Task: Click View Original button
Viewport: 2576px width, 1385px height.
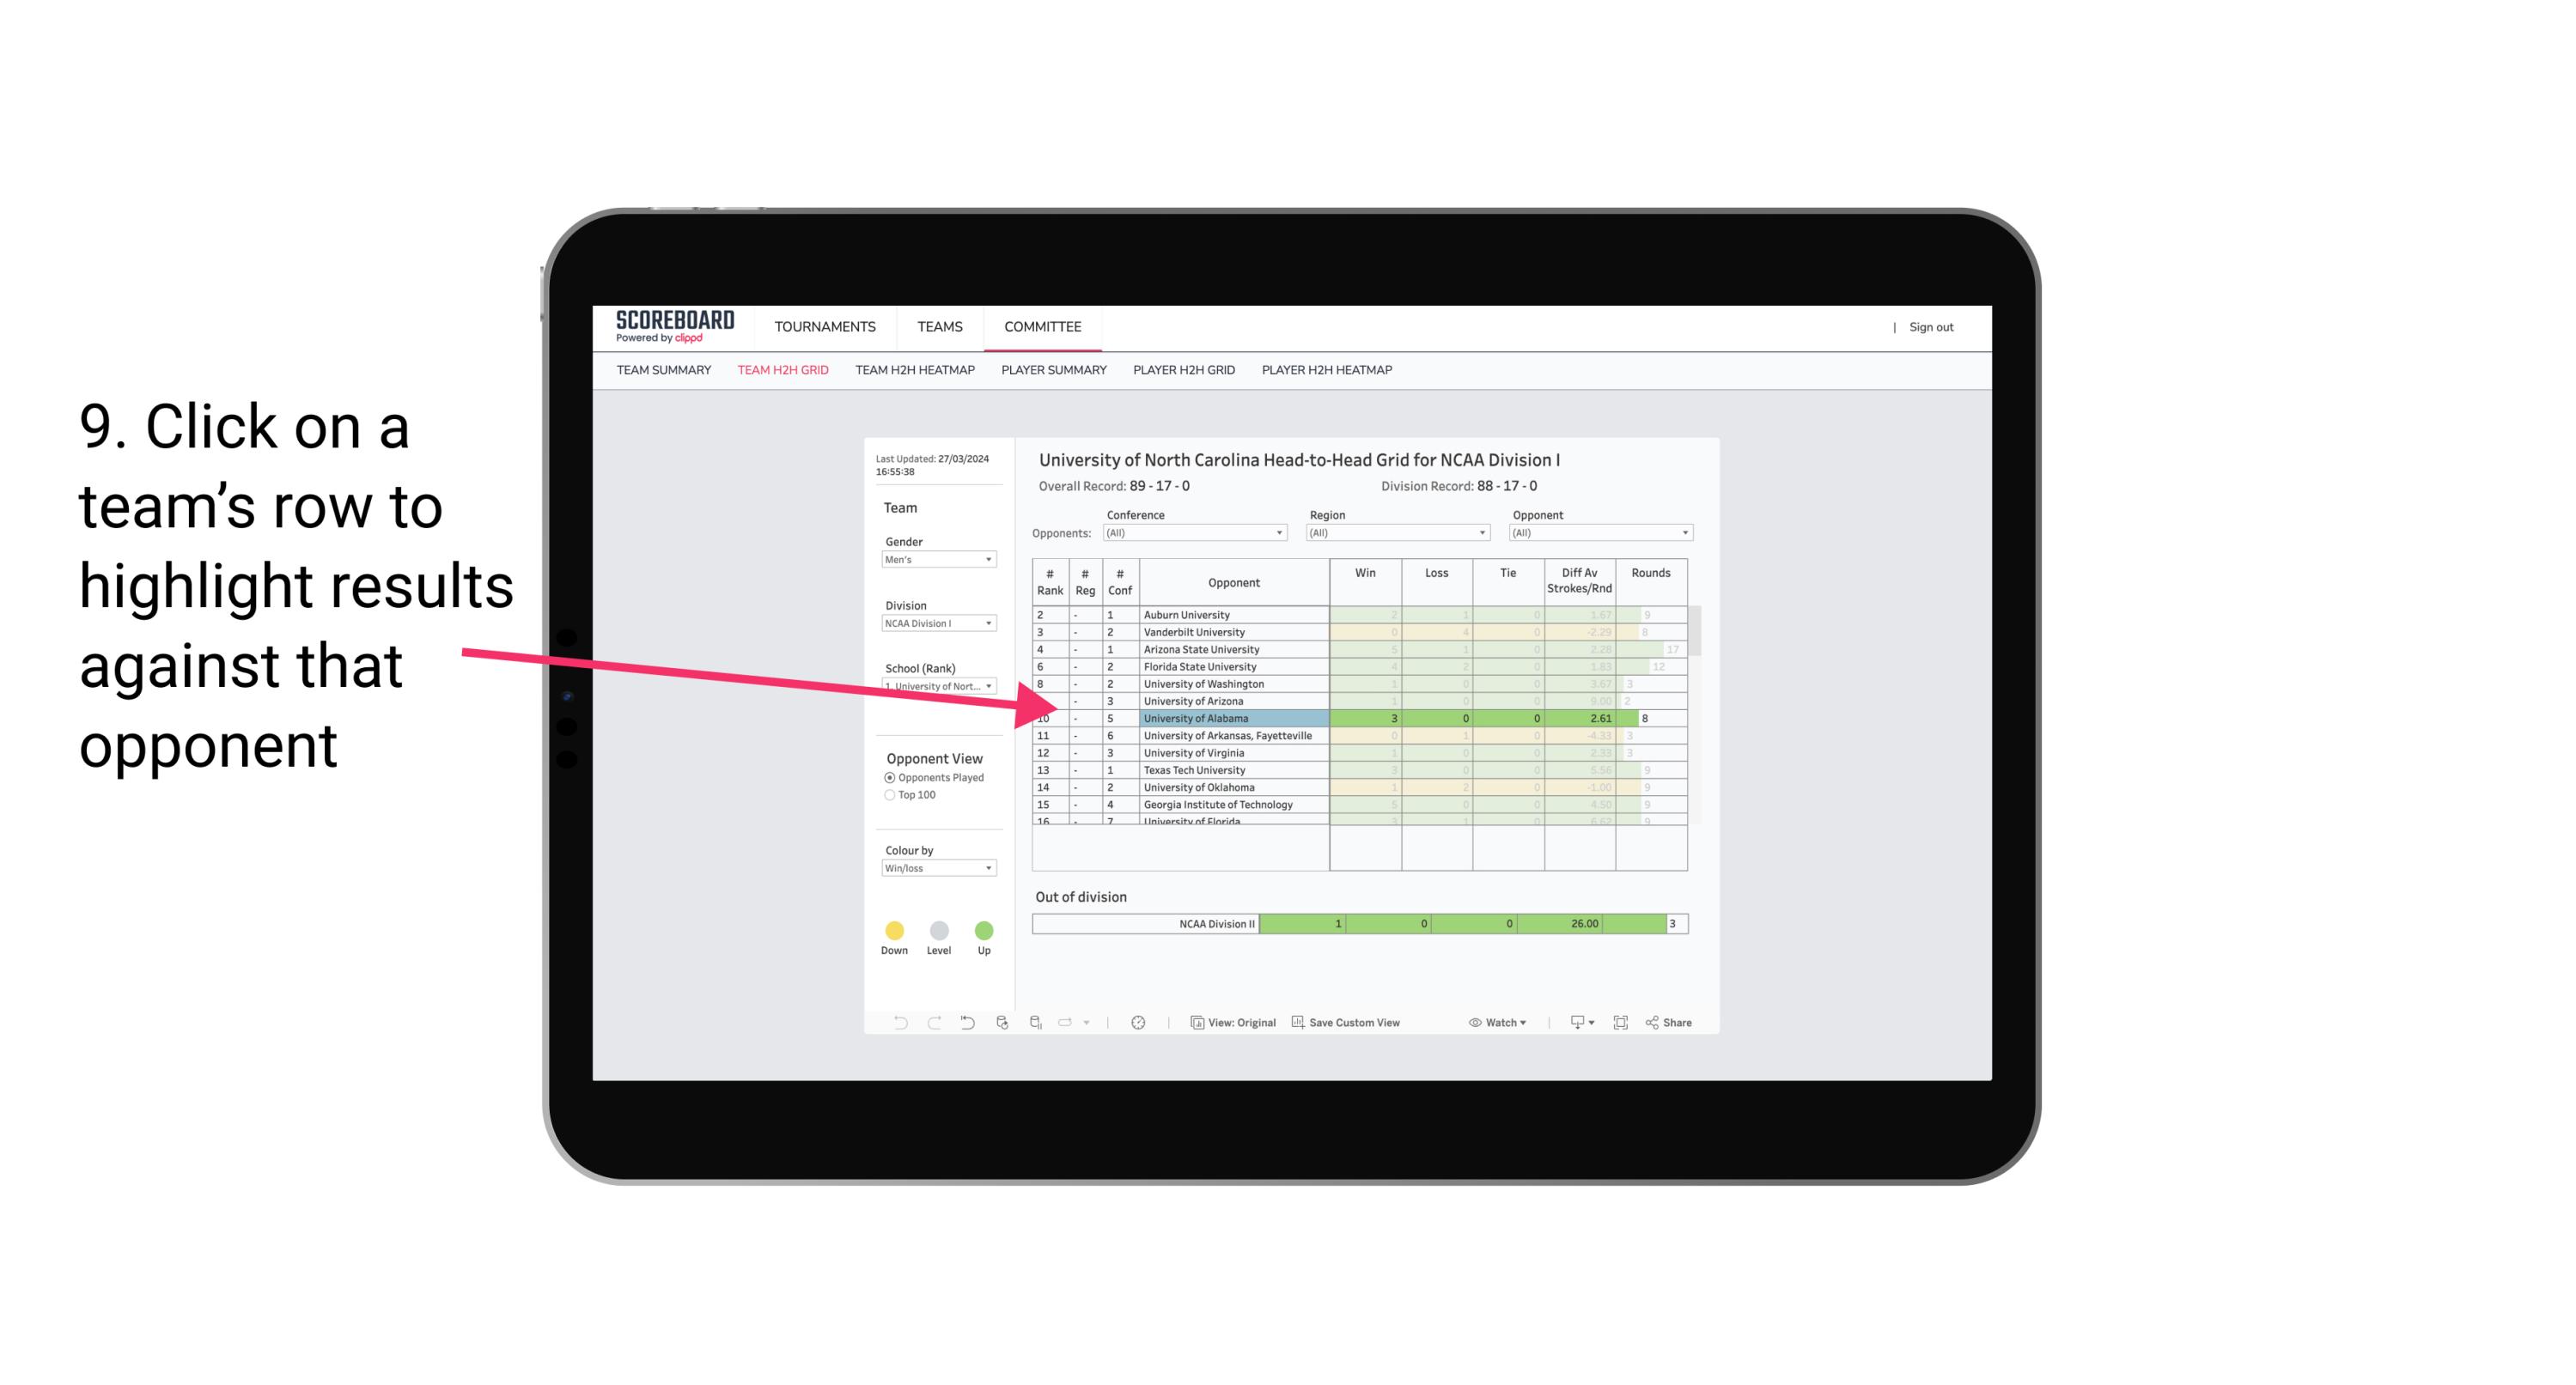Action: 1233,1022
